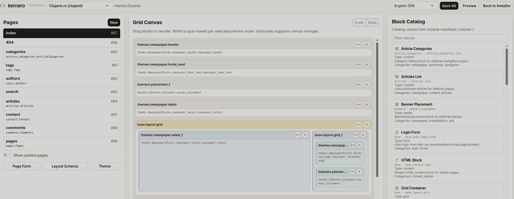Click the Articles List catalog icon

click(397, 77)
